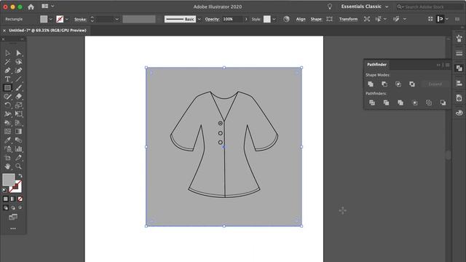
Task: Open Recolor Artwork from control bar
Action: [x=286, y=19]
